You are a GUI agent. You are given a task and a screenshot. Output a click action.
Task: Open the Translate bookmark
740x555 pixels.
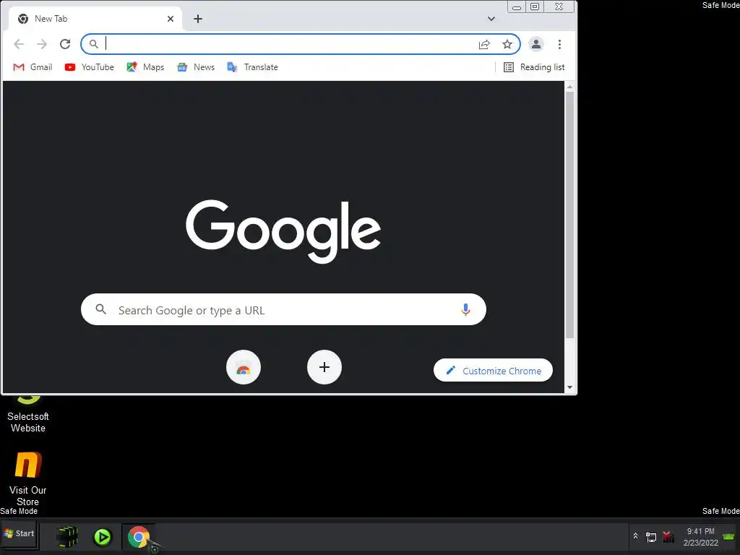(252, 67)
